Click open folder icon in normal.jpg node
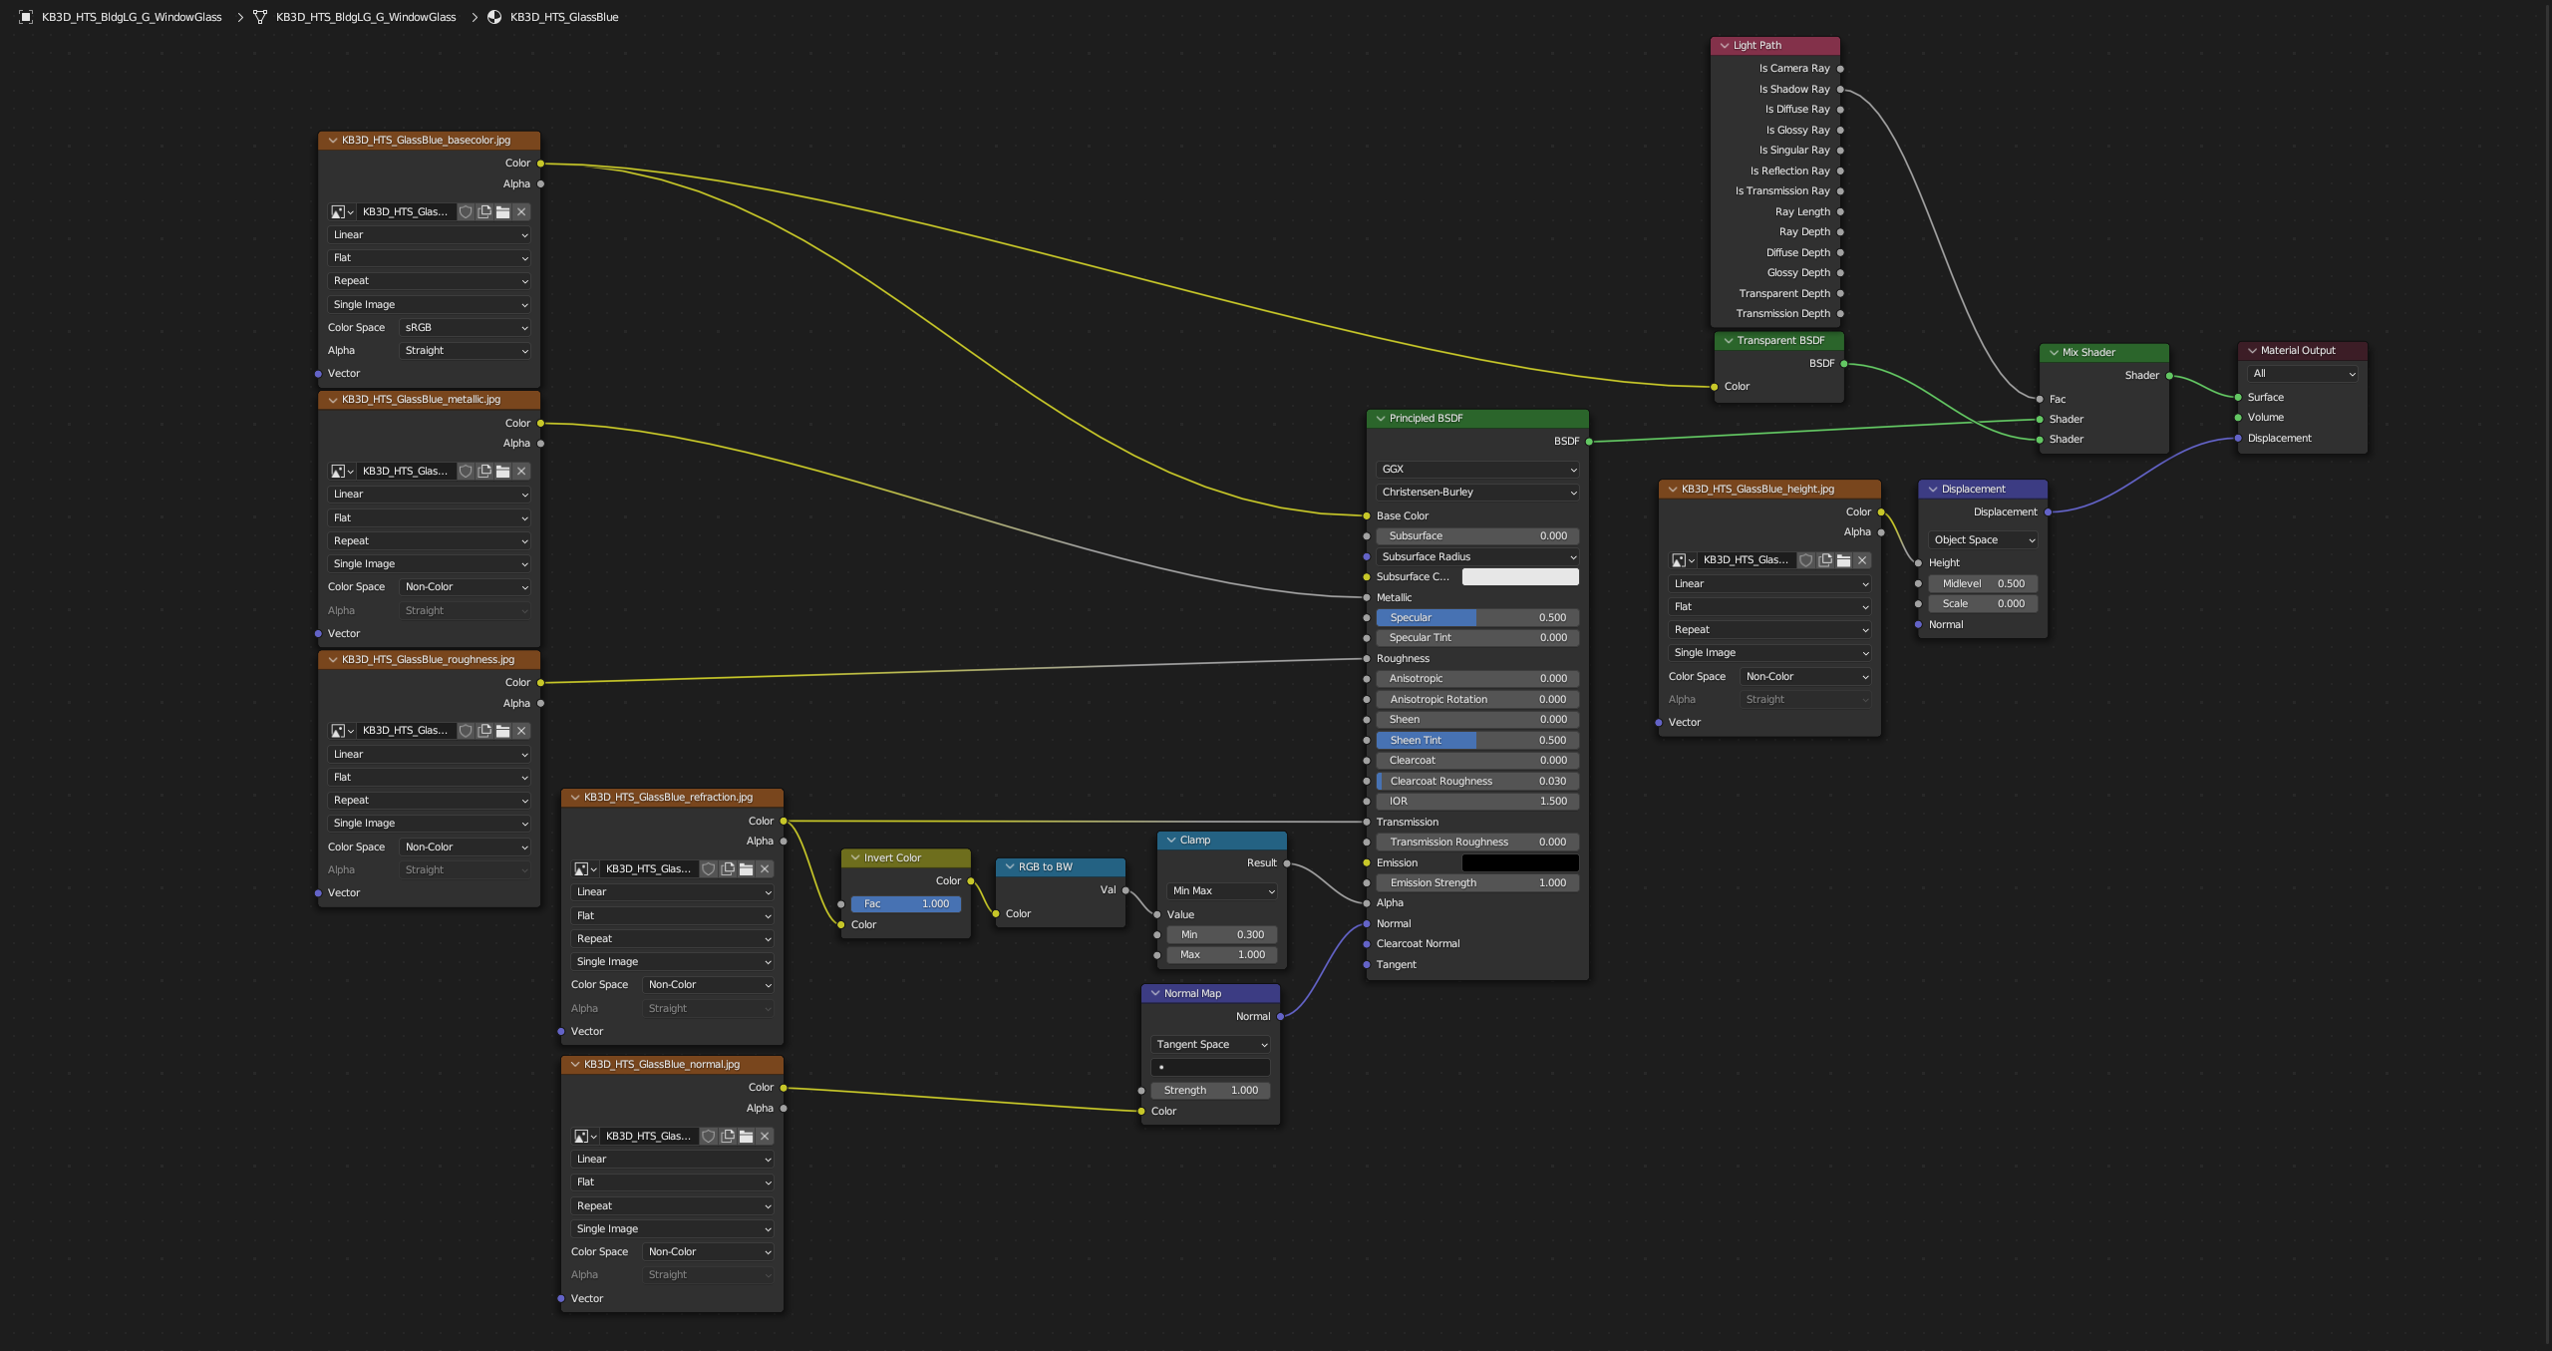Screen dimensions: 2552x1351 pos(747,1137)
